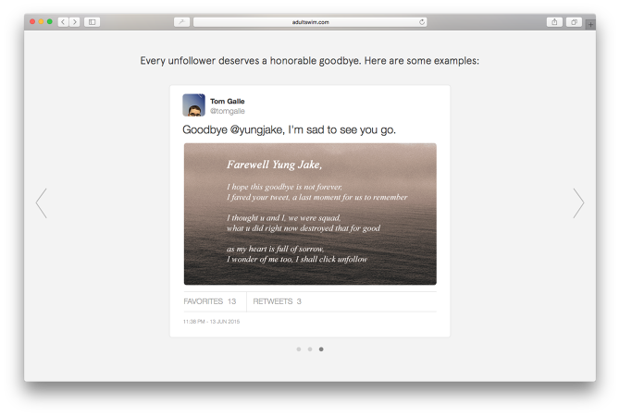
Task: Open a new tab with the plus button
Action: pyautogui.click(x=590, y=22)
